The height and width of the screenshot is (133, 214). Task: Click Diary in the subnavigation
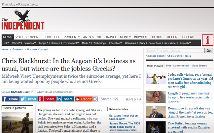coord(142,43)
